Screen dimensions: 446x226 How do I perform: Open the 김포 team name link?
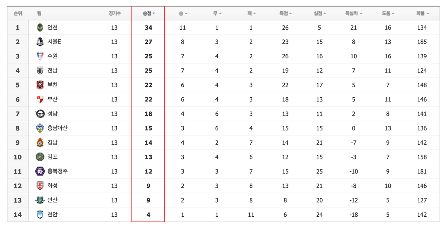[x=52, y=157]
